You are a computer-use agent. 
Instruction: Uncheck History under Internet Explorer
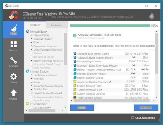point(31,79)
